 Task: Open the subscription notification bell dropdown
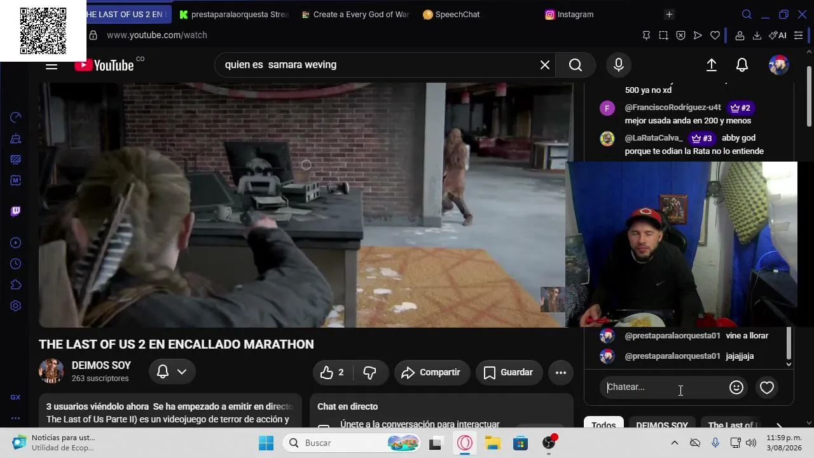click(172, 372)
